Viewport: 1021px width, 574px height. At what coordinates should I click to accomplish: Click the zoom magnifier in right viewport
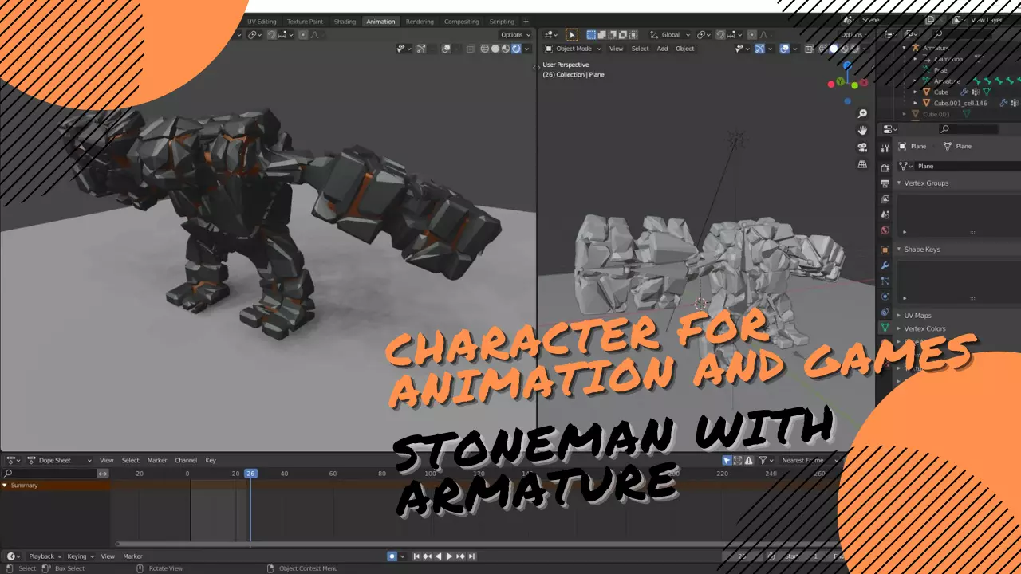[x=862, y=114]
